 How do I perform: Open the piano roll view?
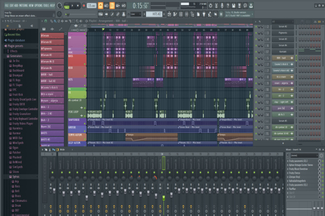click(100, 14)
